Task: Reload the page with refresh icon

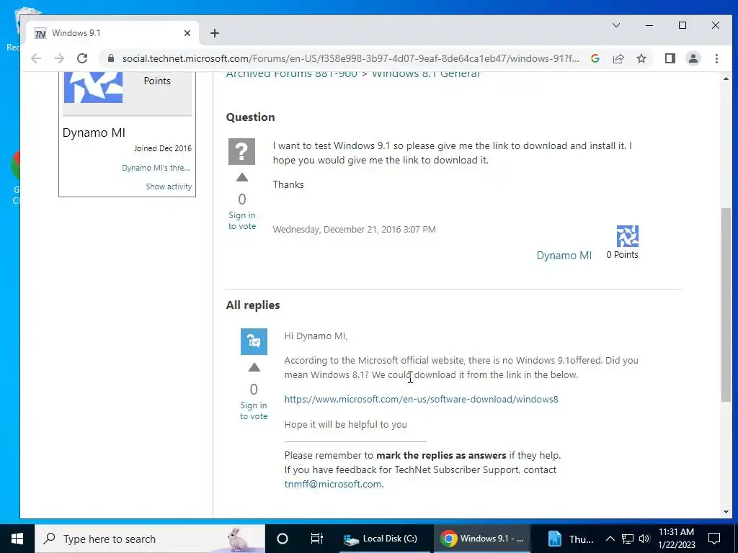Action: (82, 58)
